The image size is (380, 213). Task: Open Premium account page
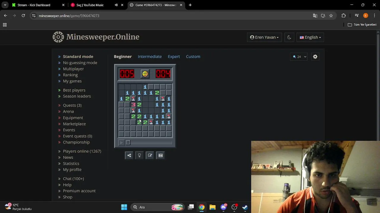(79, 191)
